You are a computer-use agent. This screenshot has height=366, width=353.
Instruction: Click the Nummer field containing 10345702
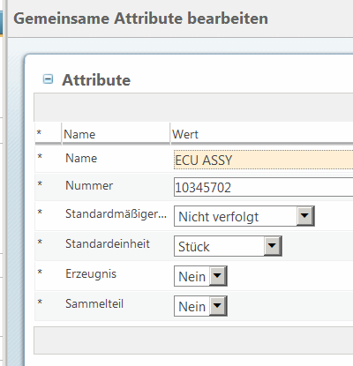tap(264, 187)
